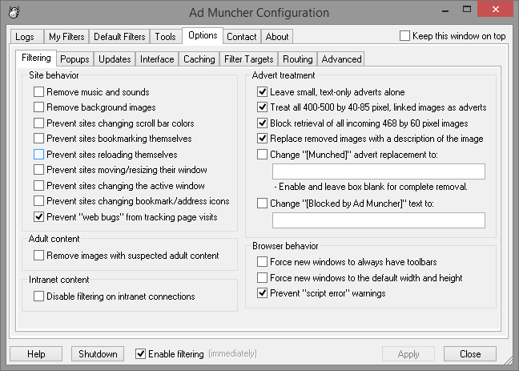Click the [Blocked by Ad Muncher] text field
Viewport: 519px width, 371px height.
379,220
